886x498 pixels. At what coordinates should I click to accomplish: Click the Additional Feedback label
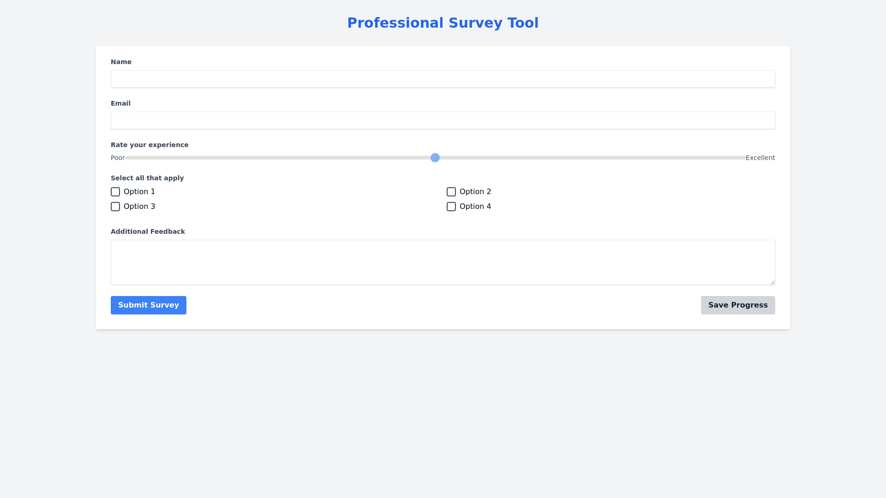coord(148,231)
